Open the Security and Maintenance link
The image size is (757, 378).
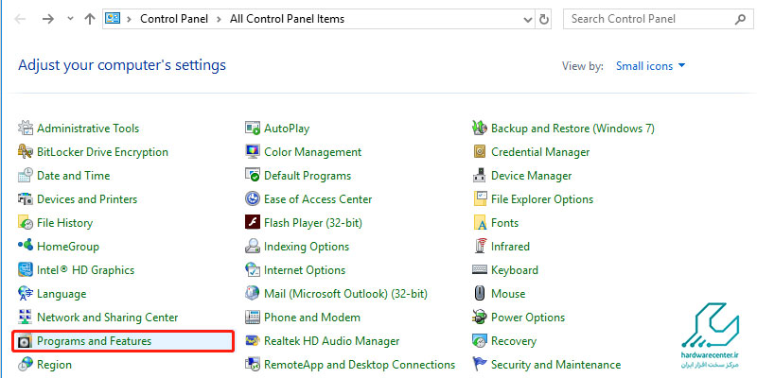click(555, 365)
